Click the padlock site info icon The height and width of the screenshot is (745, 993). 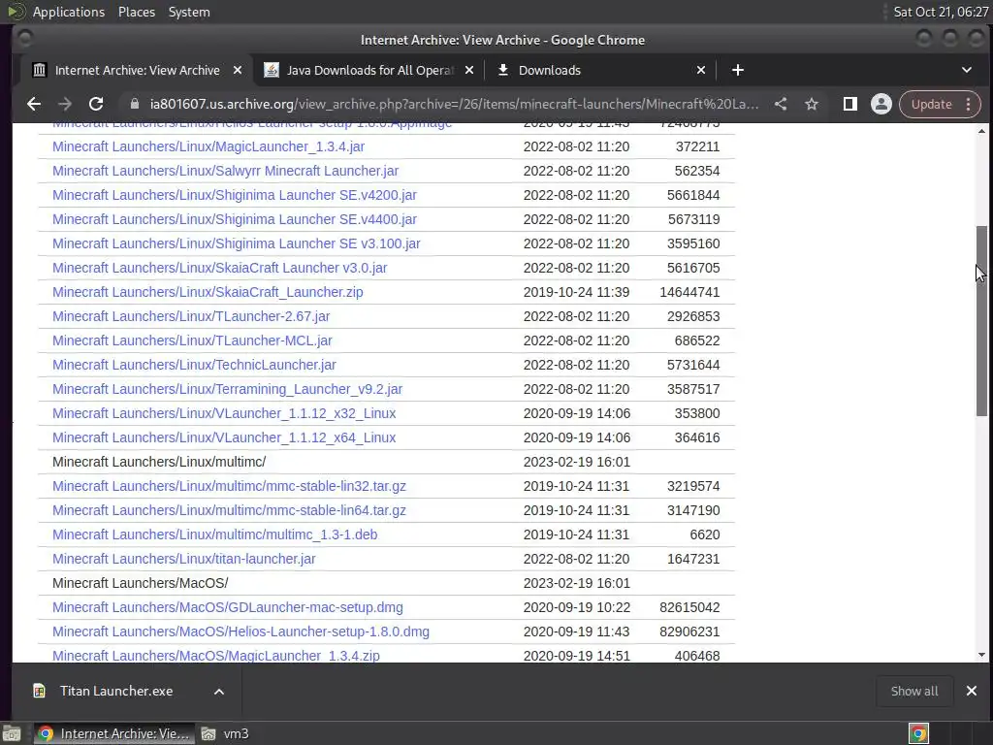tap(134, 104)
